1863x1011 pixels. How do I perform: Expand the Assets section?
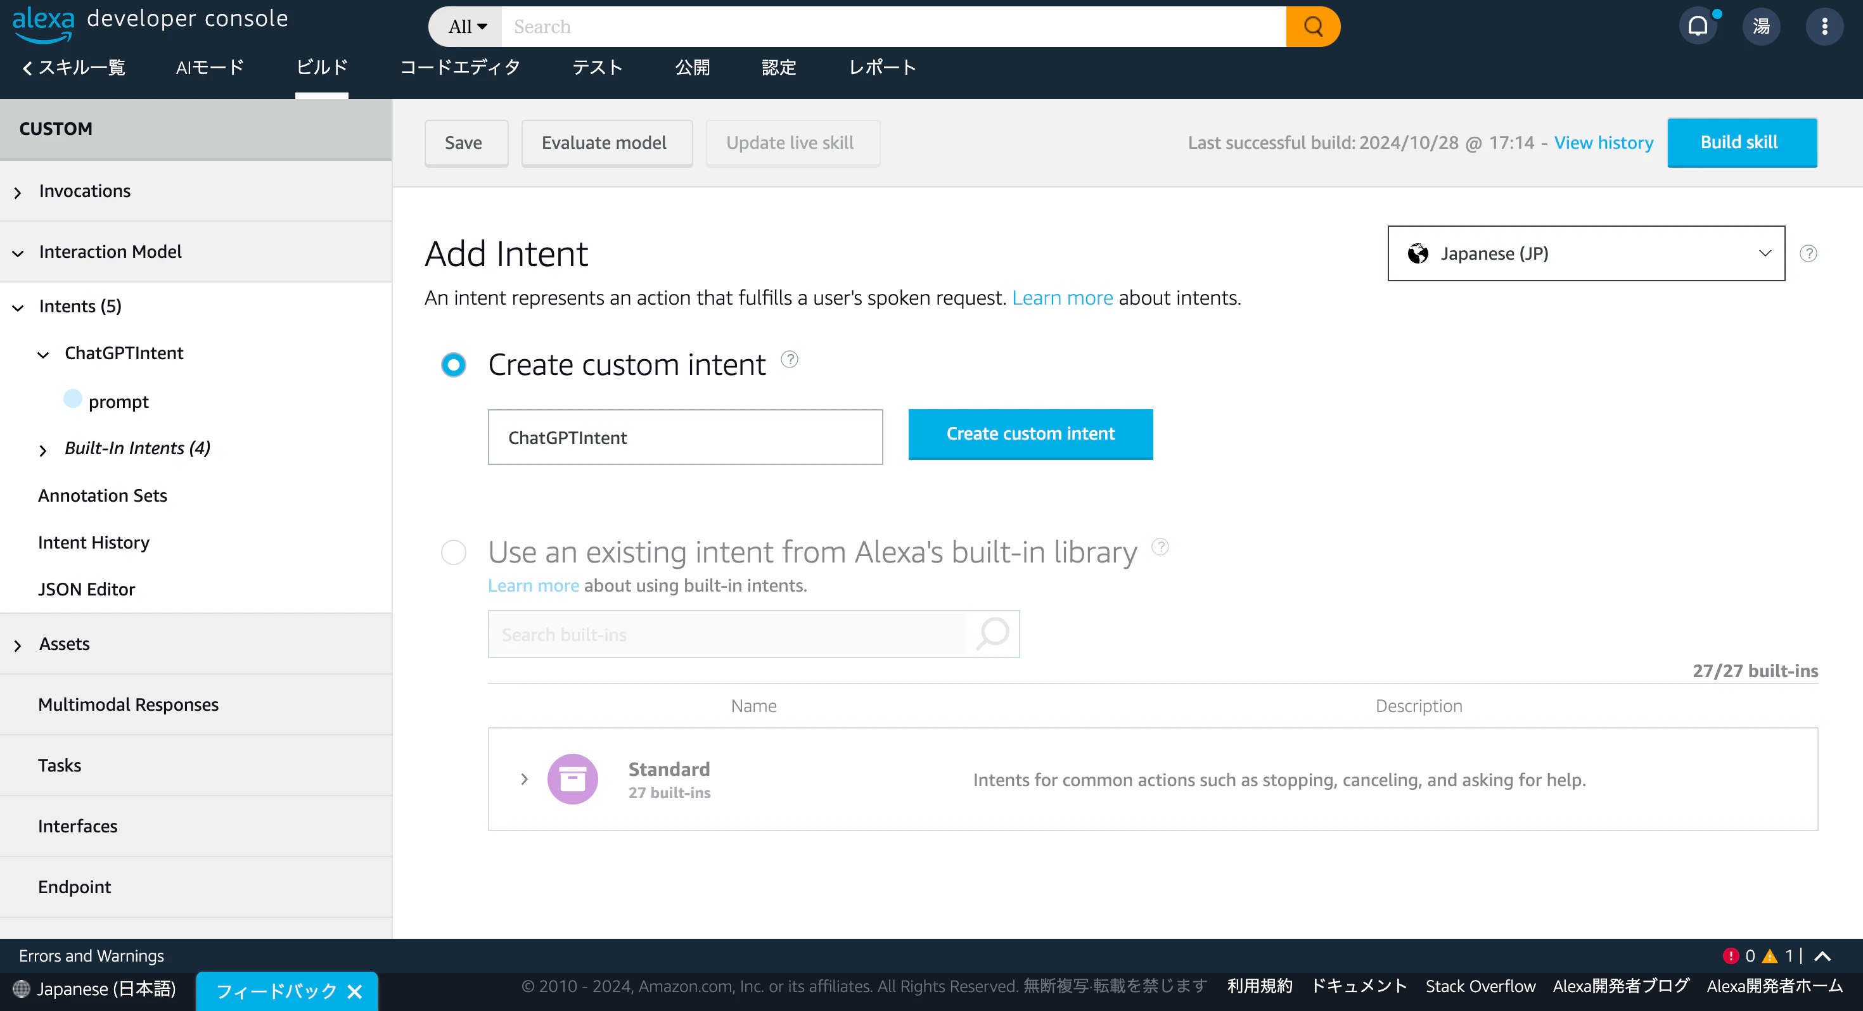pos(17,645)
